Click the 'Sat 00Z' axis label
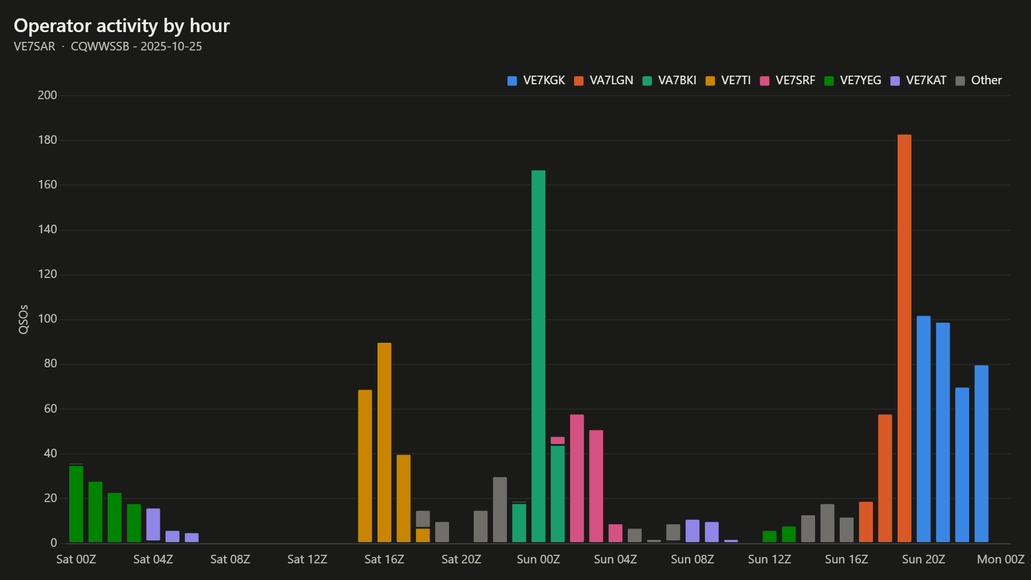The image size is (1031, 580). click(x=76, y=559)
